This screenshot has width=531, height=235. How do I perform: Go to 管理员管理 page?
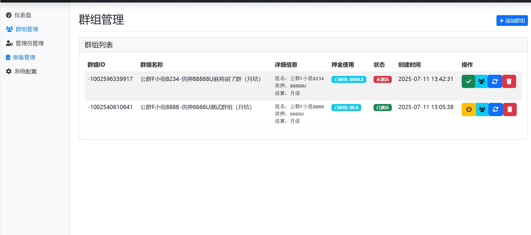tap(29, 43)
